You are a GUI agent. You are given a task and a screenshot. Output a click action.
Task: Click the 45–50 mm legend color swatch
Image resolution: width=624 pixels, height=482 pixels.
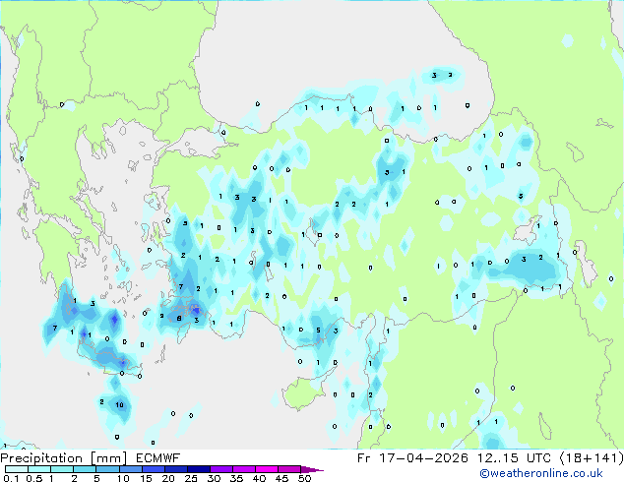[289, 469]
